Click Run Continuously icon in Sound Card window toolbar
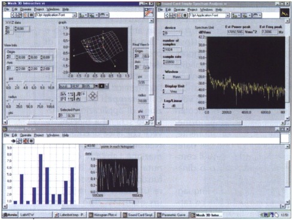292x220 pixels. [x=172, y=16]
